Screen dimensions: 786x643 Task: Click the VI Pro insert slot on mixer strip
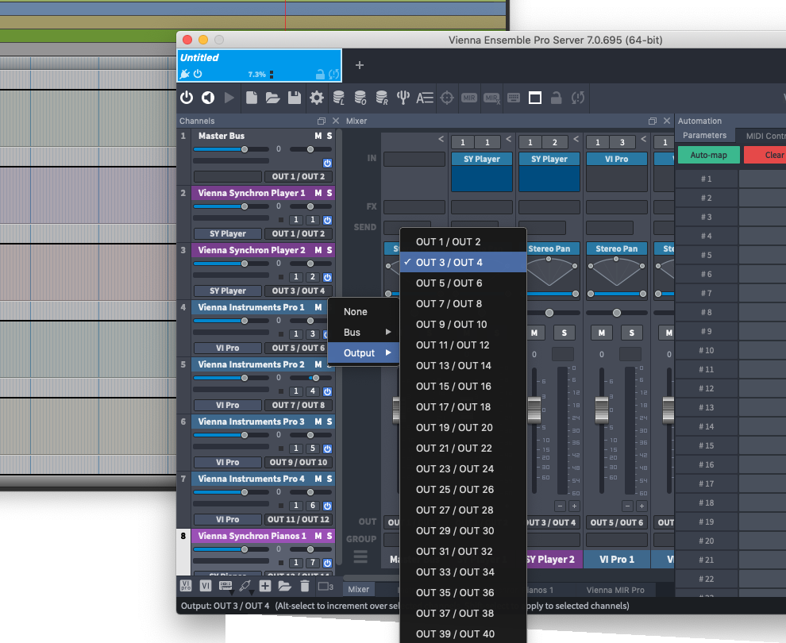click(617, 159)
